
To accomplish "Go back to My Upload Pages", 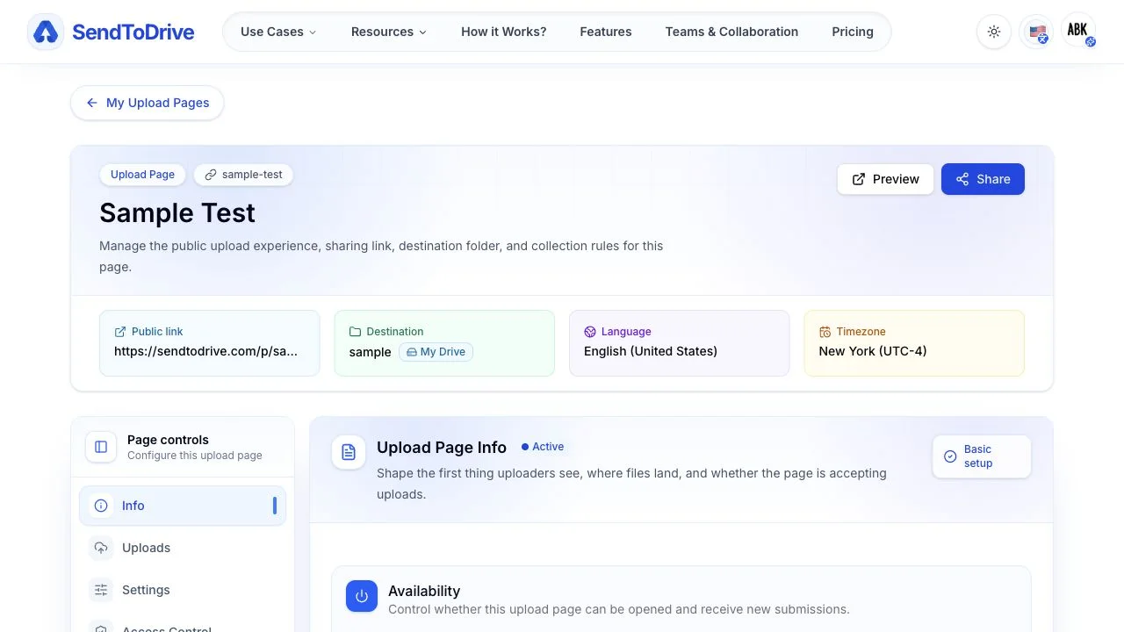I will (148, 103).
